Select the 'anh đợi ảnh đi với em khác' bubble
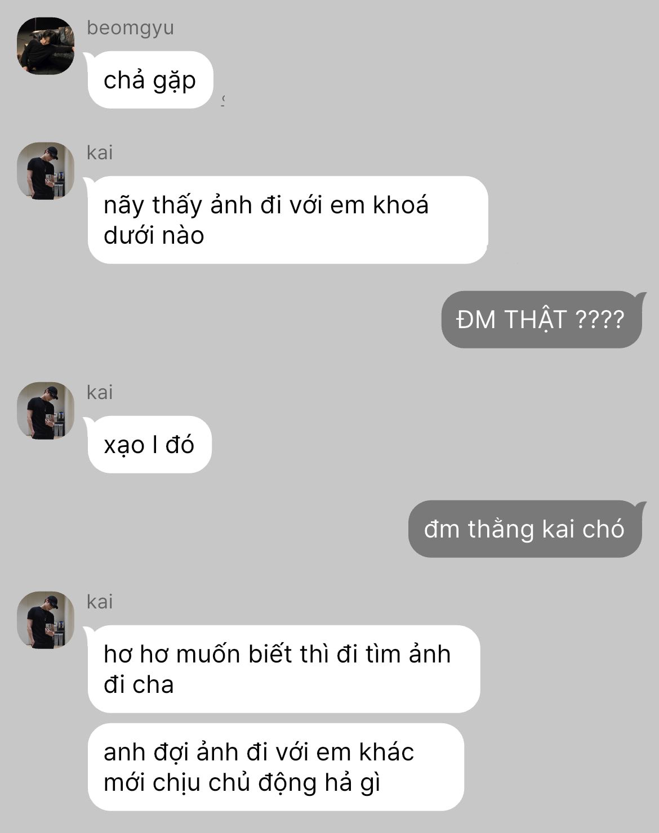 click(275, 767)
